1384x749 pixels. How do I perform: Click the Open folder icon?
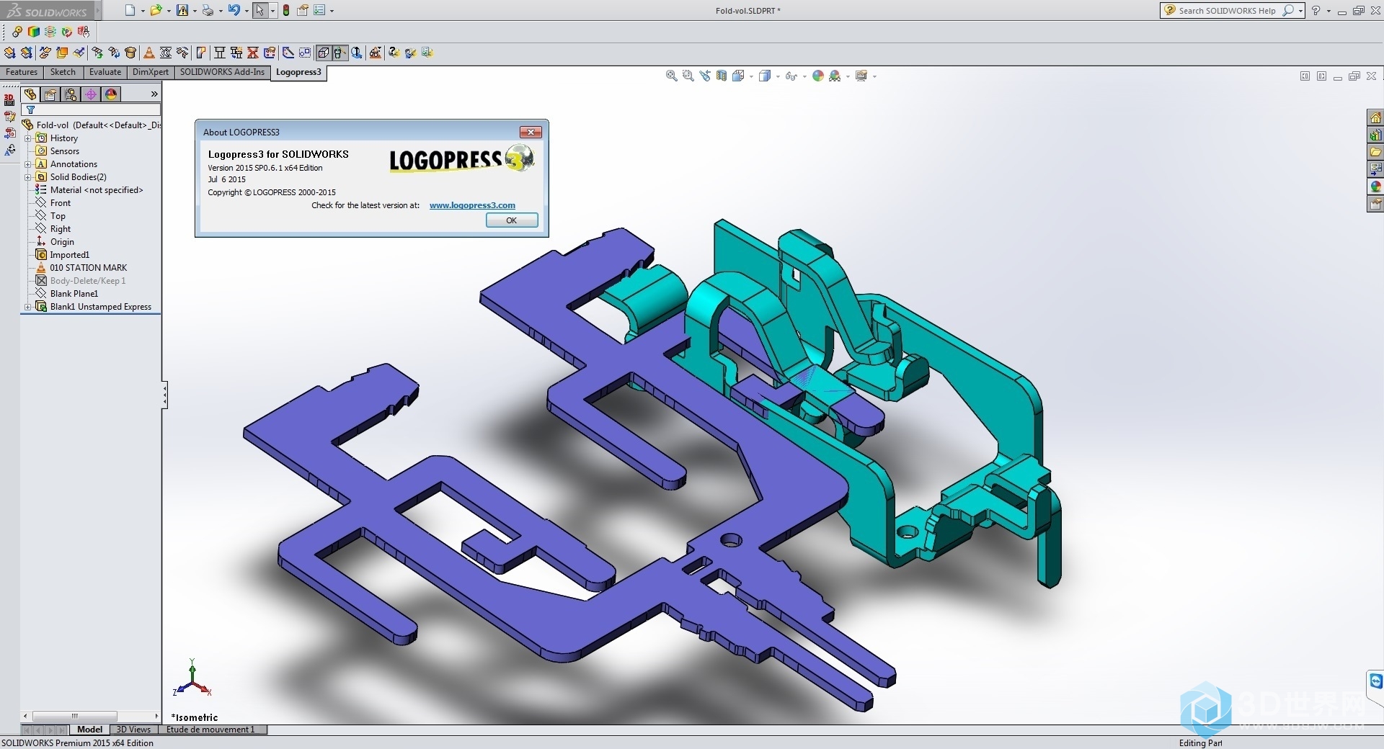coord(155,10)
